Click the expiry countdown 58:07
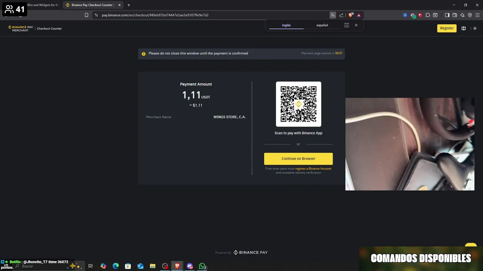 coord(339,53)
